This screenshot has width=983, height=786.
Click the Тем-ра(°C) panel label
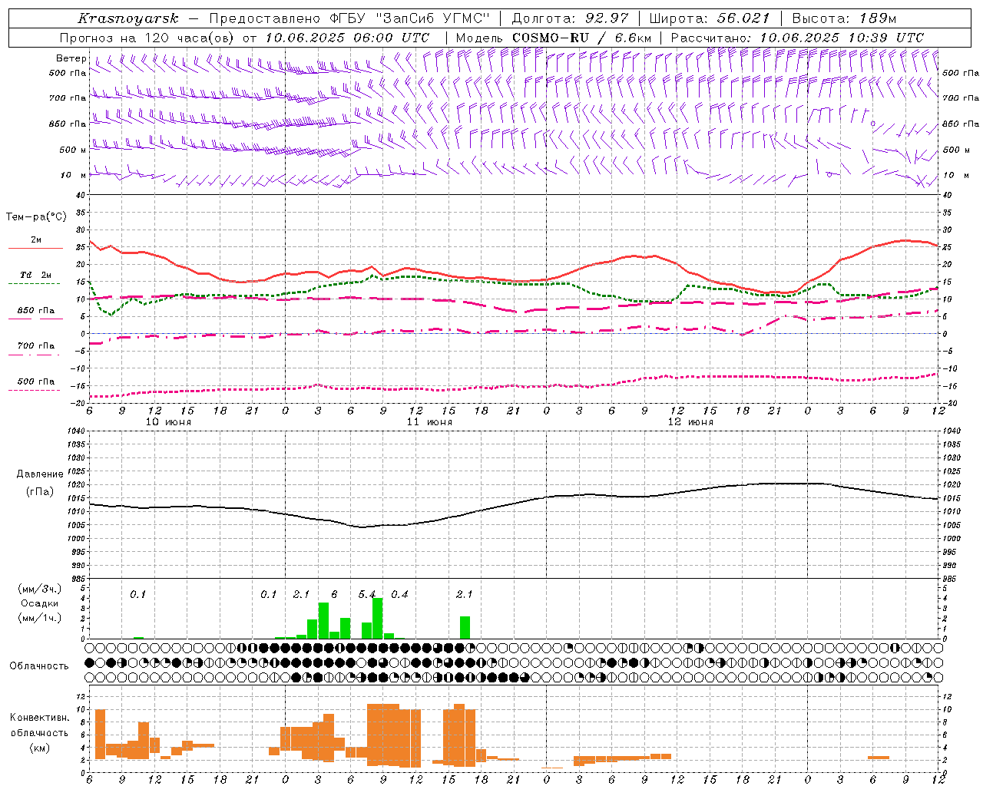click(36, 217)
